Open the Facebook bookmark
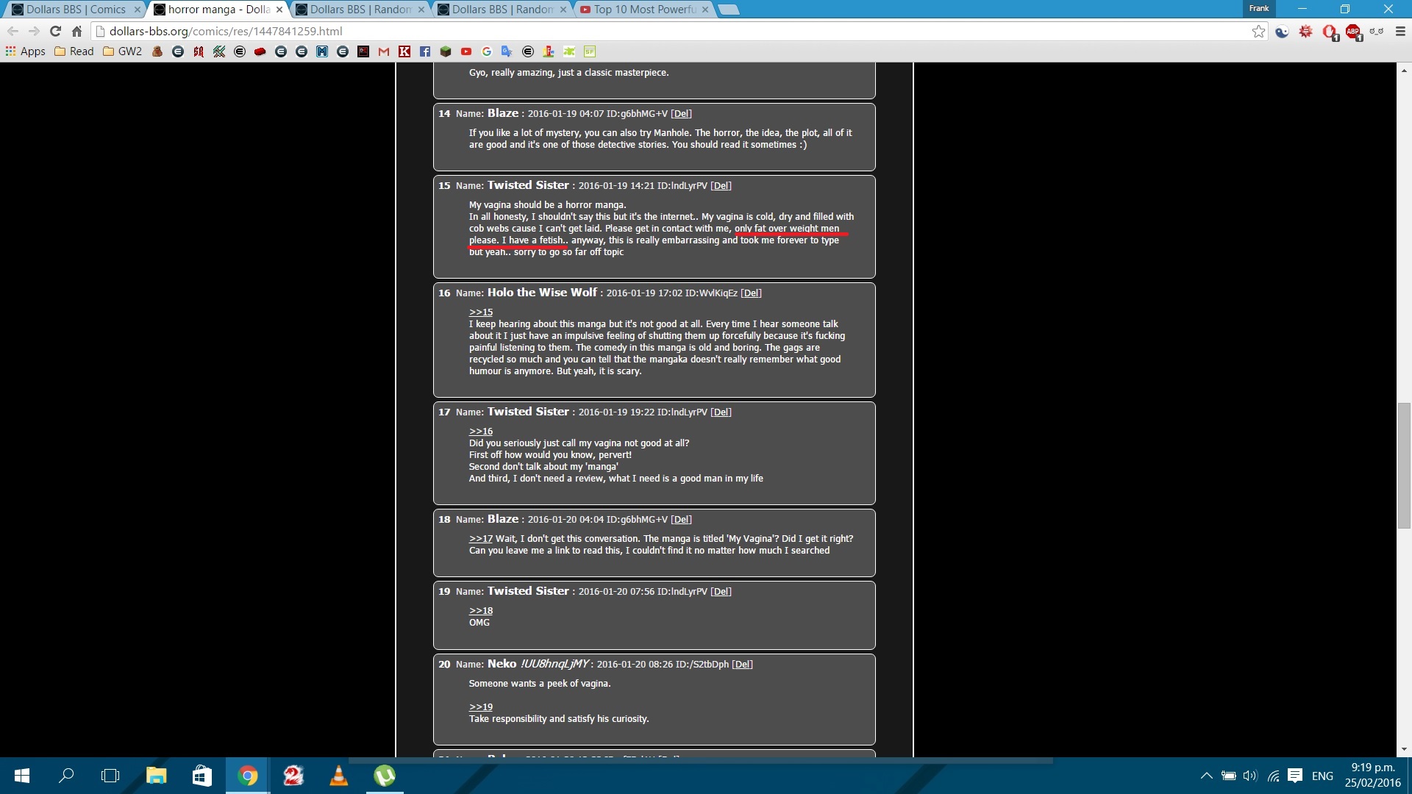This screenshot has width=1412, height=794. pos(425,51)
